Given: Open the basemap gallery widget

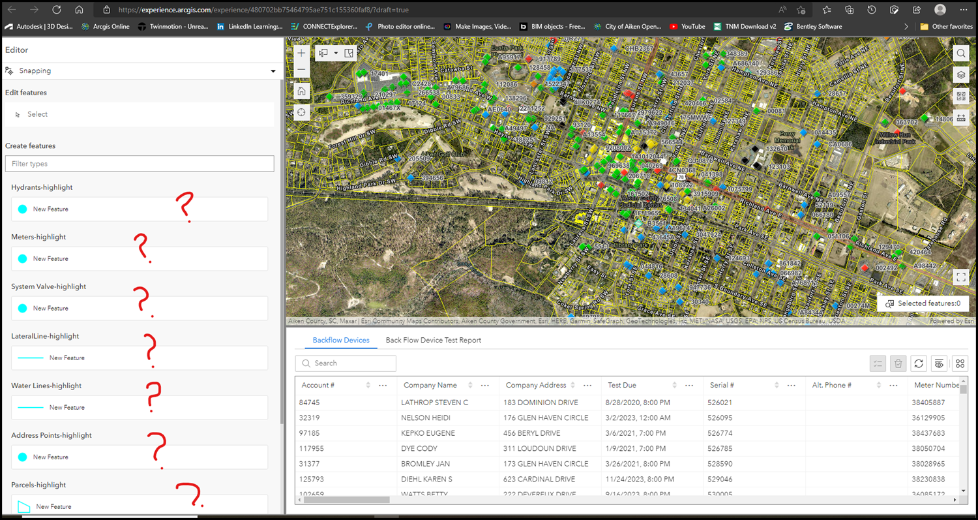Looking at the screenshot, I should pos(961,96).
